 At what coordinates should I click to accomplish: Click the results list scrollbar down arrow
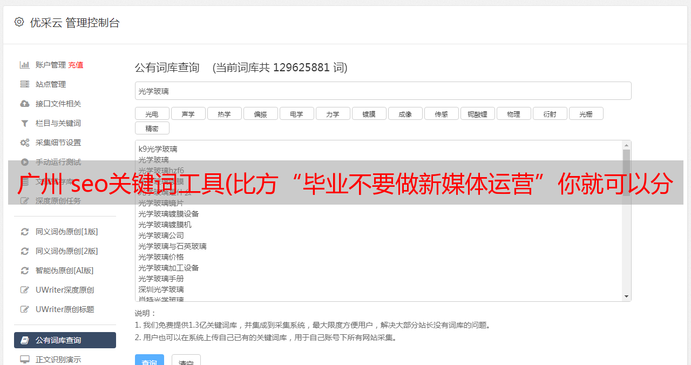tap(626, 296)
